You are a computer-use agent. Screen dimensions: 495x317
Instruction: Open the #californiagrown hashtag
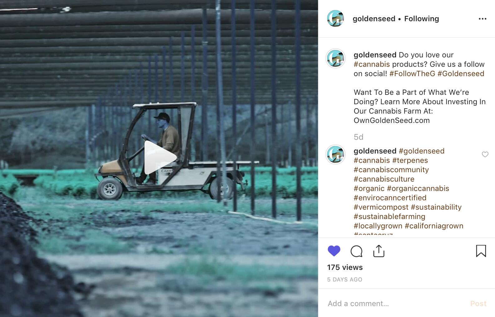[x=434, y=226]
